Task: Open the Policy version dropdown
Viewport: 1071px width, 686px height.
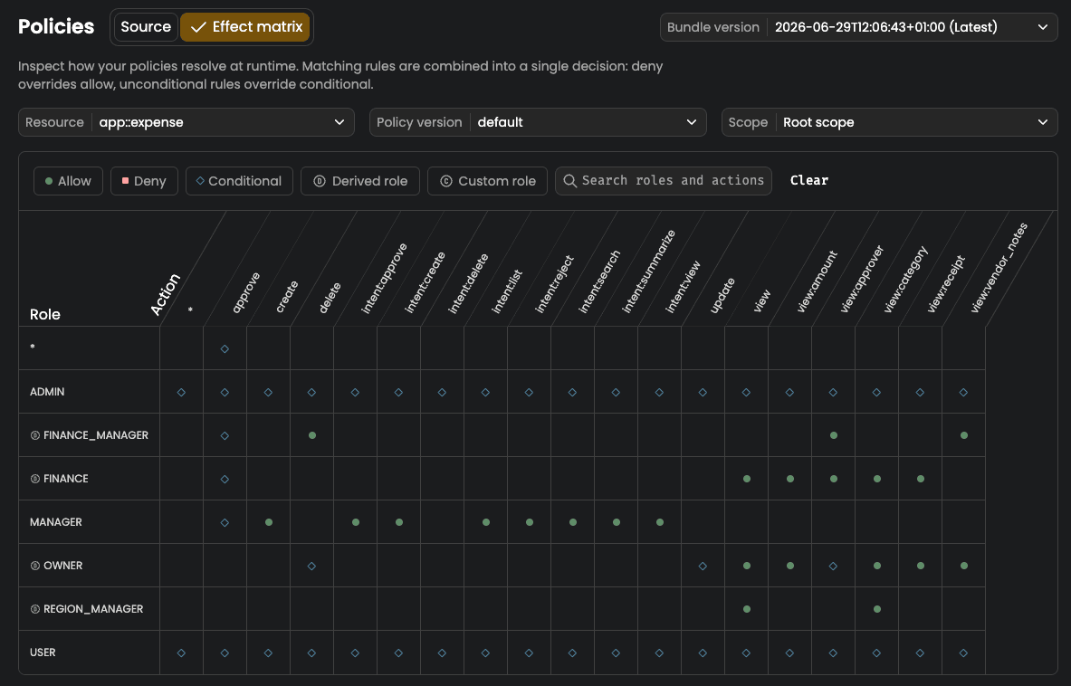Action: 538,122
